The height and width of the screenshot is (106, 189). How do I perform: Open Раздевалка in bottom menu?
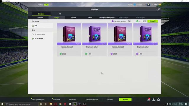point(73,100)
